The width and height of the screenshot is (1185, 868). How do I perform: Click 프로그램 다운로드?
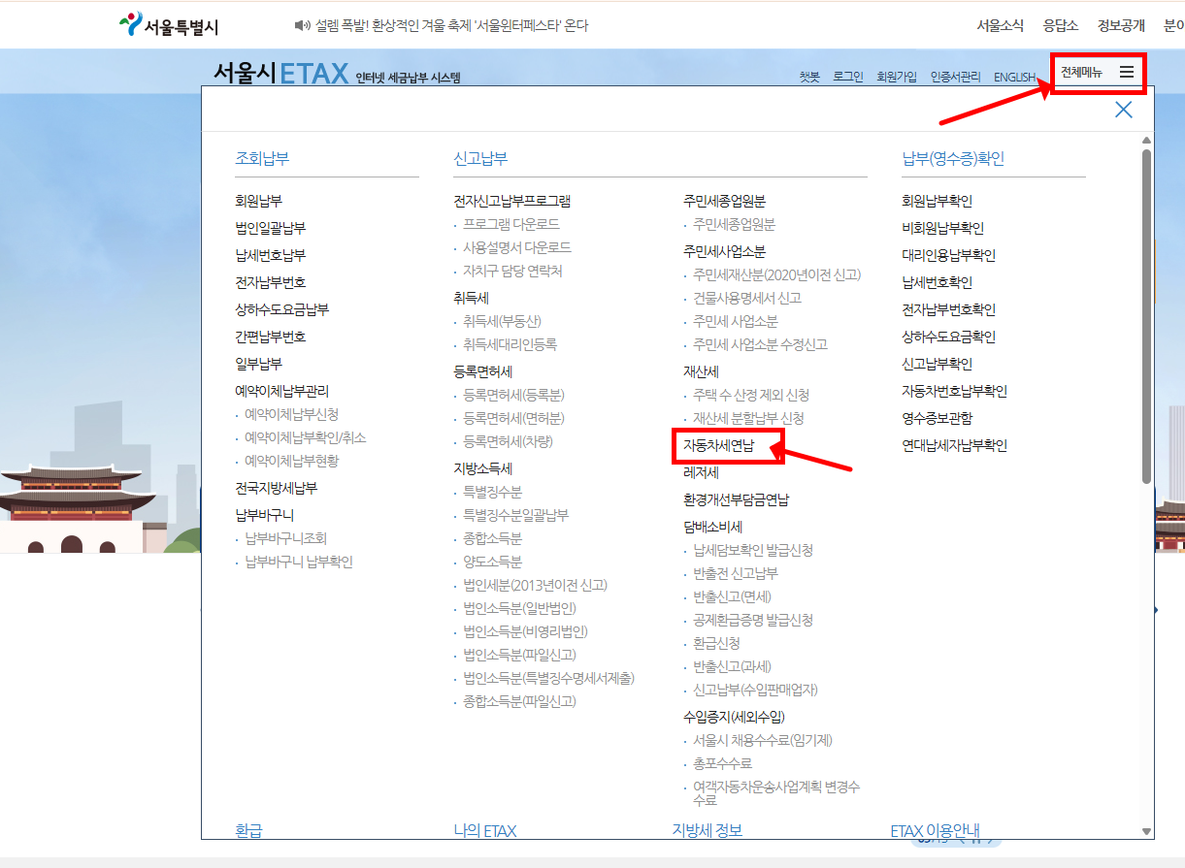[511, 224]
